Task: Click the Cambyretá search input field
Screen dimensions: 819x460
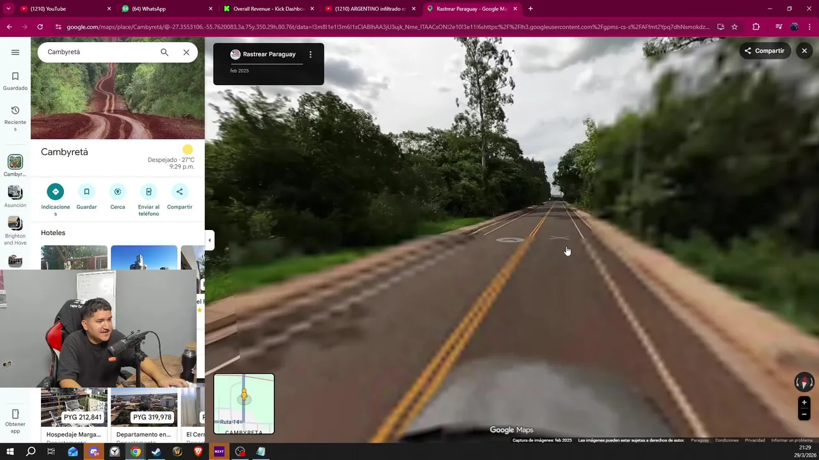Action: coord(99,52)
